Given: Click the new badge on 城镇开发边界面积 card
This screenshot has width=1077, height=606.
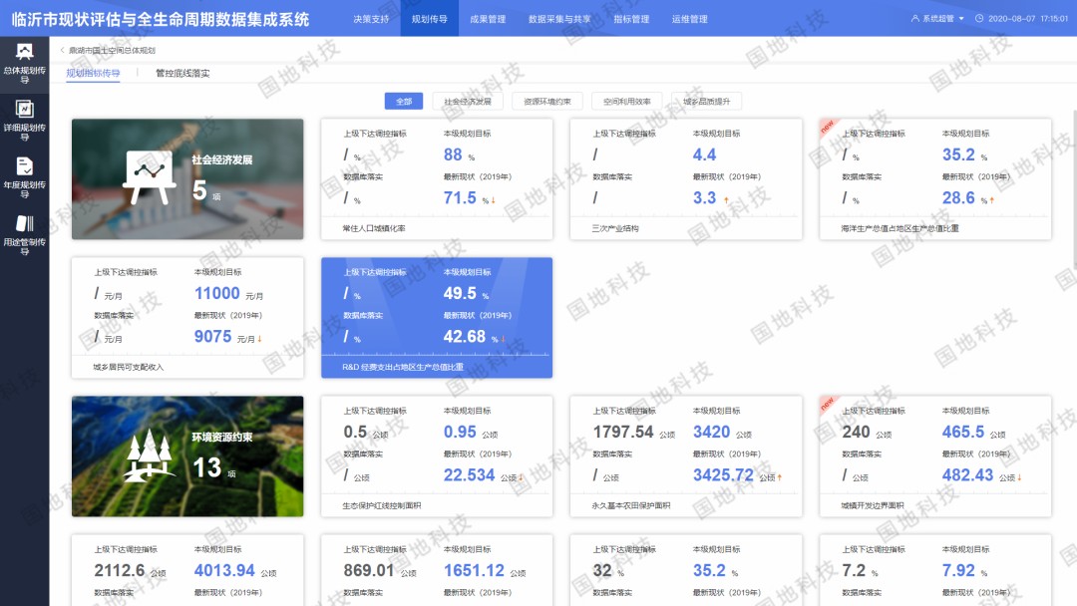Looking at the screenshot, I should [x=827, y=404].
